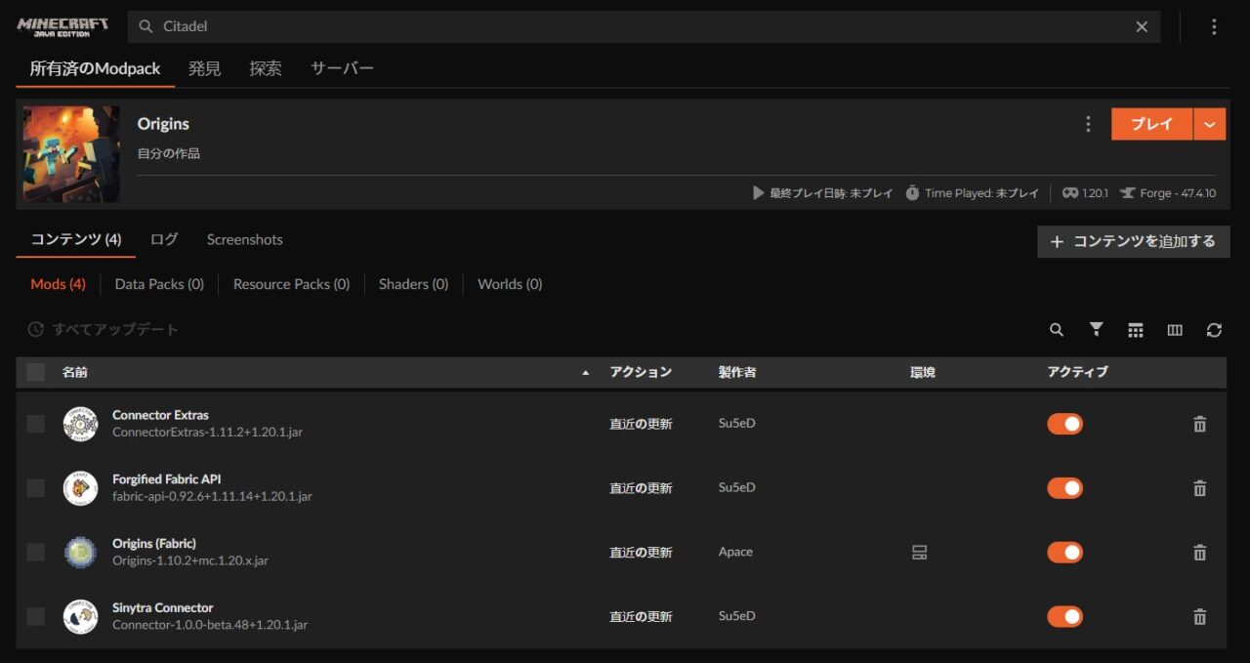The width and height of the screenshot is (1250, 663).
Task: Click the refresh icon for mods list
Action: 1214,330
